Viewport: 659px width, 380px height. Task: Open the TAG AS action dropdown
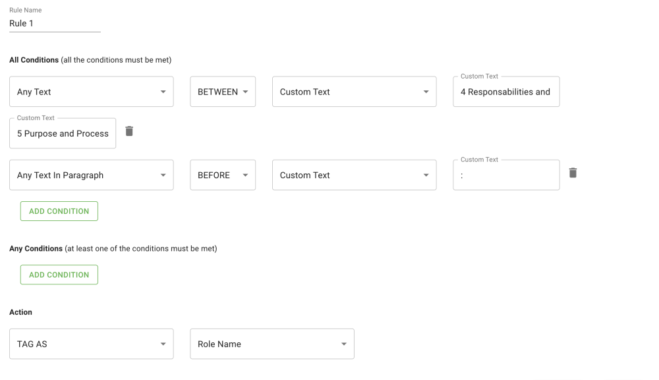(x=92, y=344)
